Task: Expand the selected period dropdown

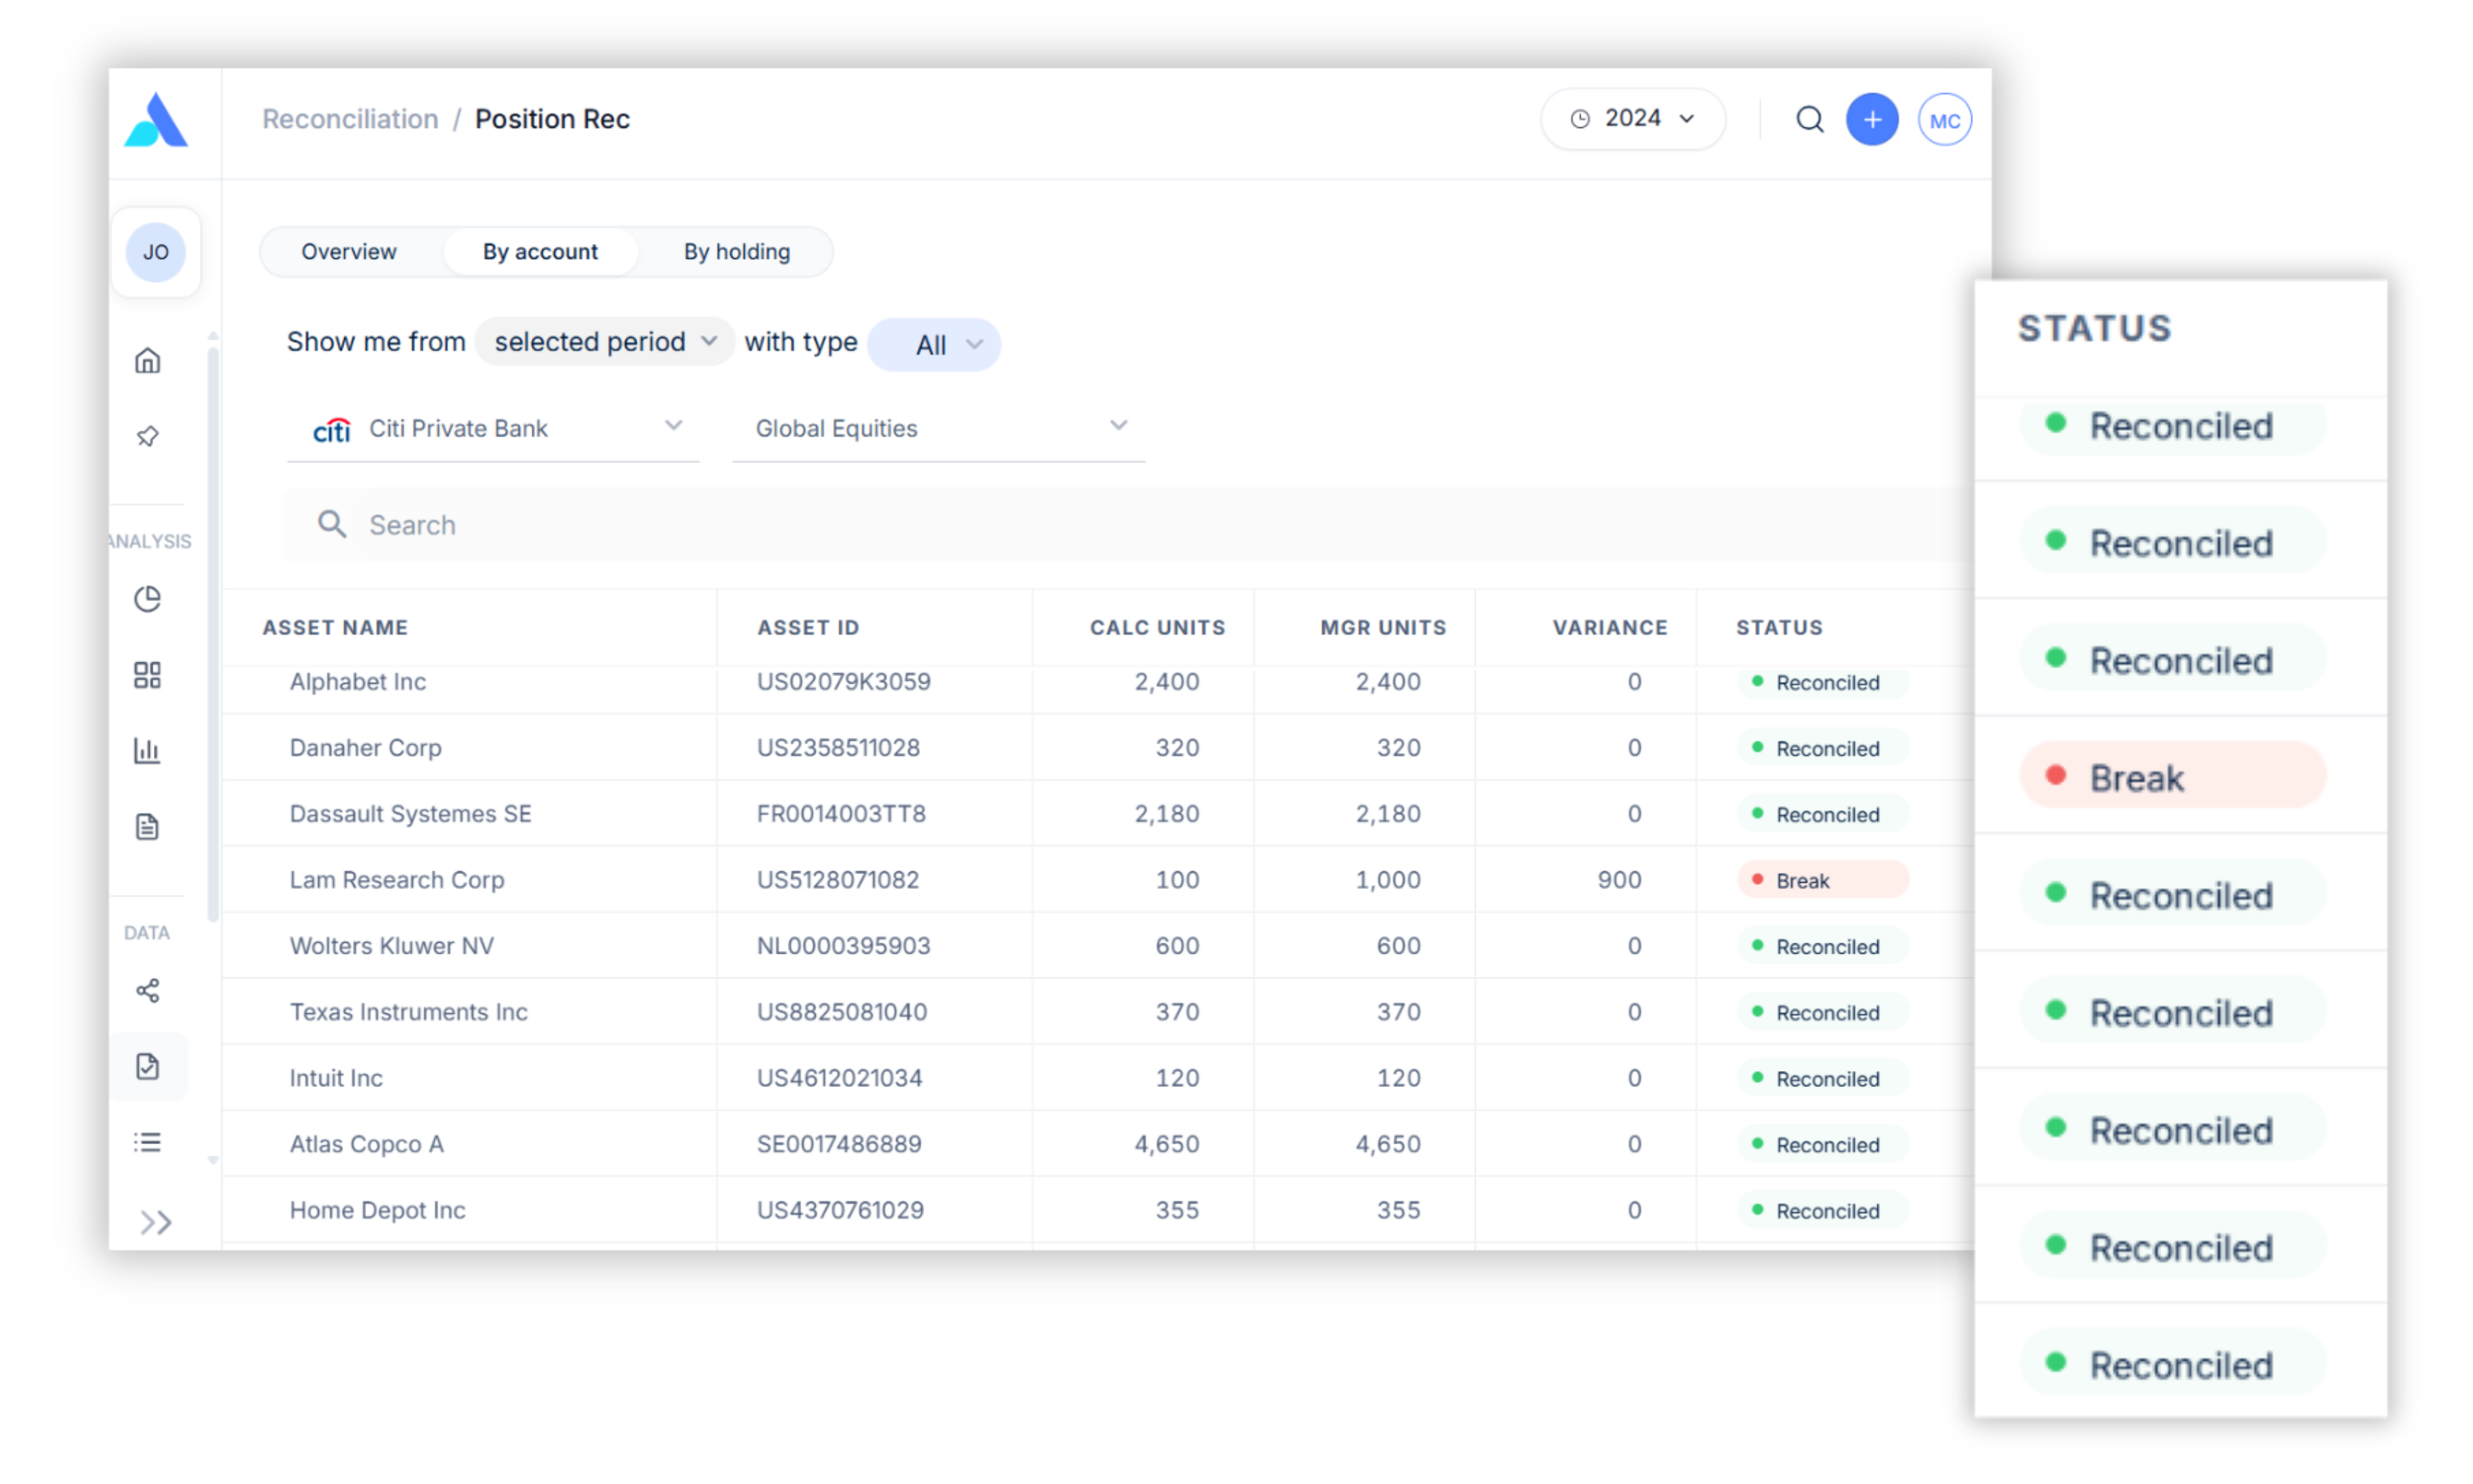Action: pyautogui.click(x=605, y=342)
